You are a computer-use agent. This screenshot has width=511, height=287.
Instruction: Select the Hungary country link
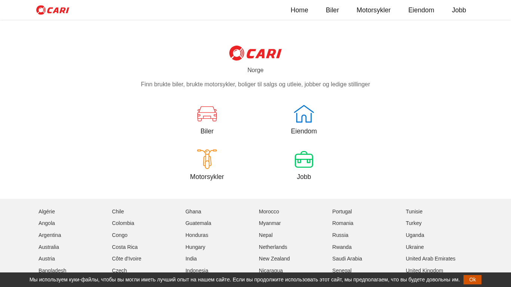(x=195, y=247)
